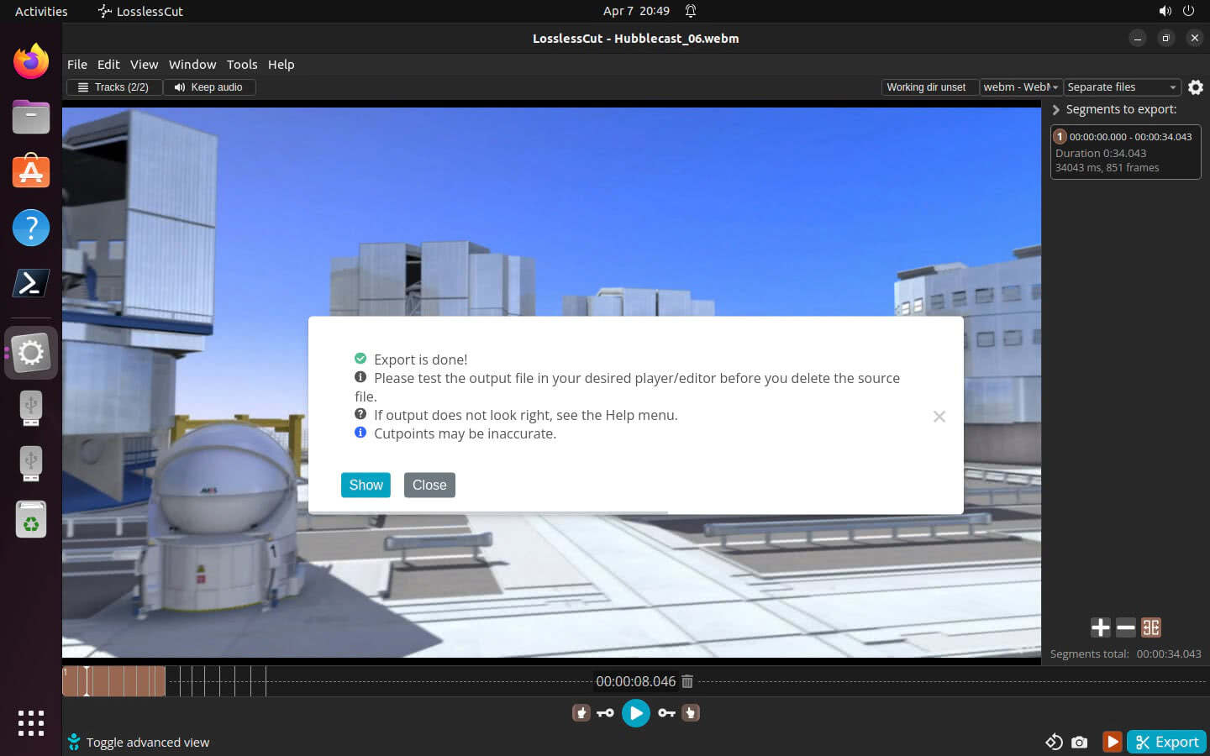1210x756 pixels.
Task: Click the Export button
Action: coord(1167,742)
